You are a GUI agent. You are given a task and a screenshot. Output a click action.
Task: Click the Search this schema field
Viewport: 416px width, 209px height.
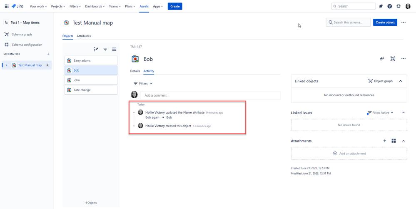(348, 22)
